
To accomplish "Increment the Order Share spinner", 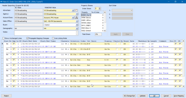I will (x=100, y=8).
